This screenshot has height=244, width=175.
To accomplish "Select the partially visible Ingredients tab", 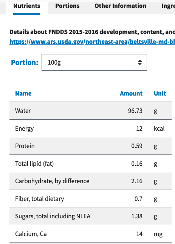I will point(168,6).
